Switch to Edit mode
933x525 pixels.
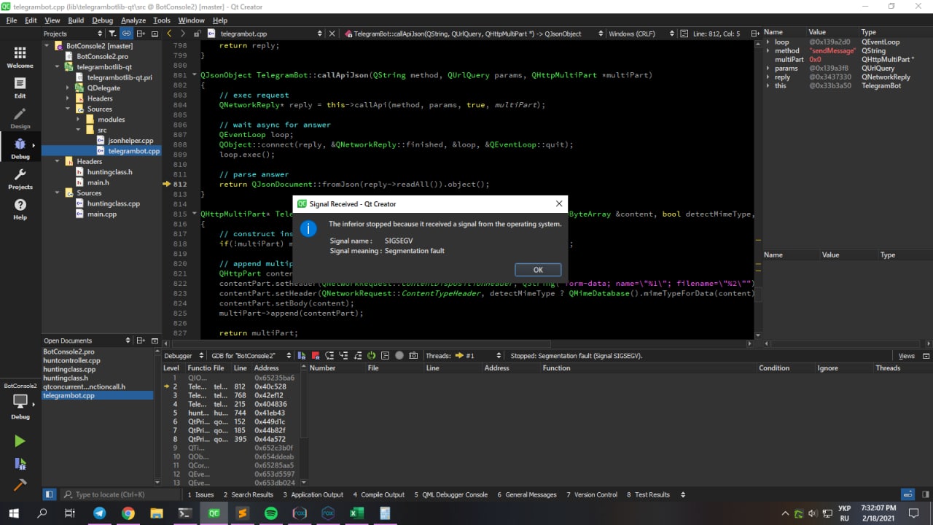(20, 88)
